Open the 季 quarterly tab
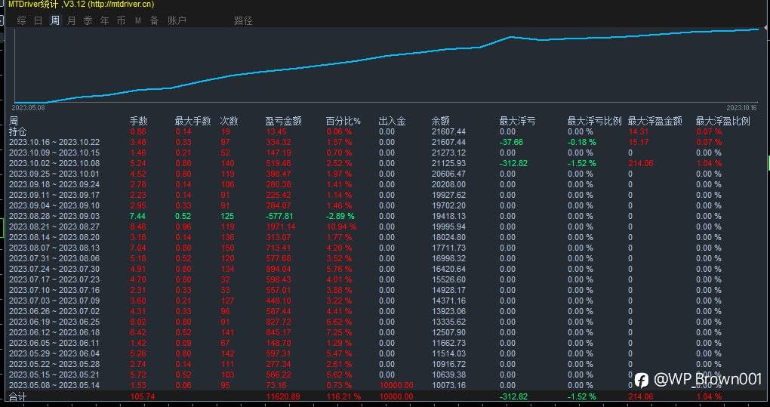Image resolution: width=770 pixels, height=407 pixels. click(88, 20)
